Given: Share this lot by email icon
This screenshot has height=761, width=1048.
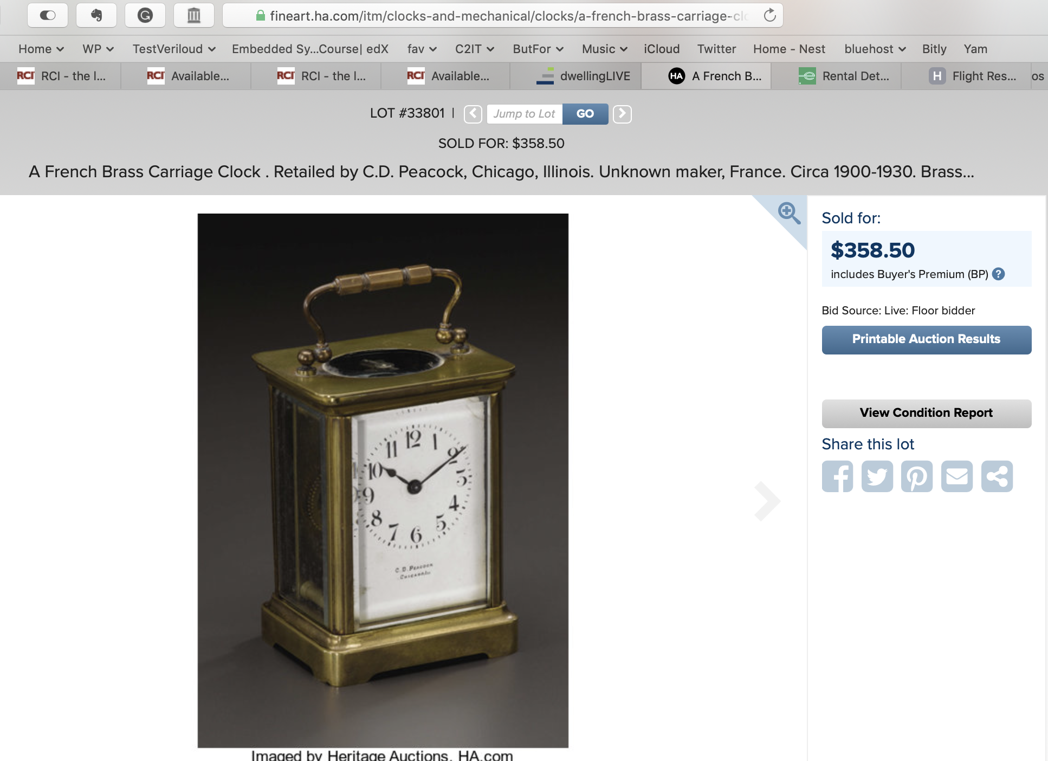Looking at the screenshot, I should pyautogui.click(x=957, y=476).
